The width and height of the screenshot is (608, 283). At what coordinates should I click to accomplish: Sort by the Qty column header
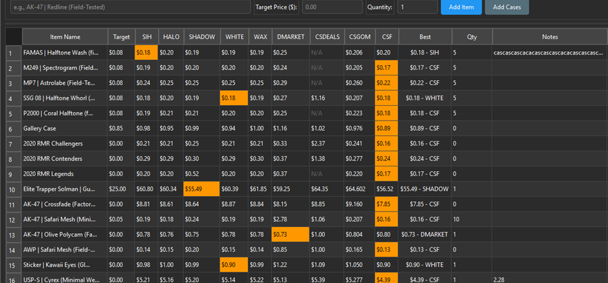pos(472,37)
